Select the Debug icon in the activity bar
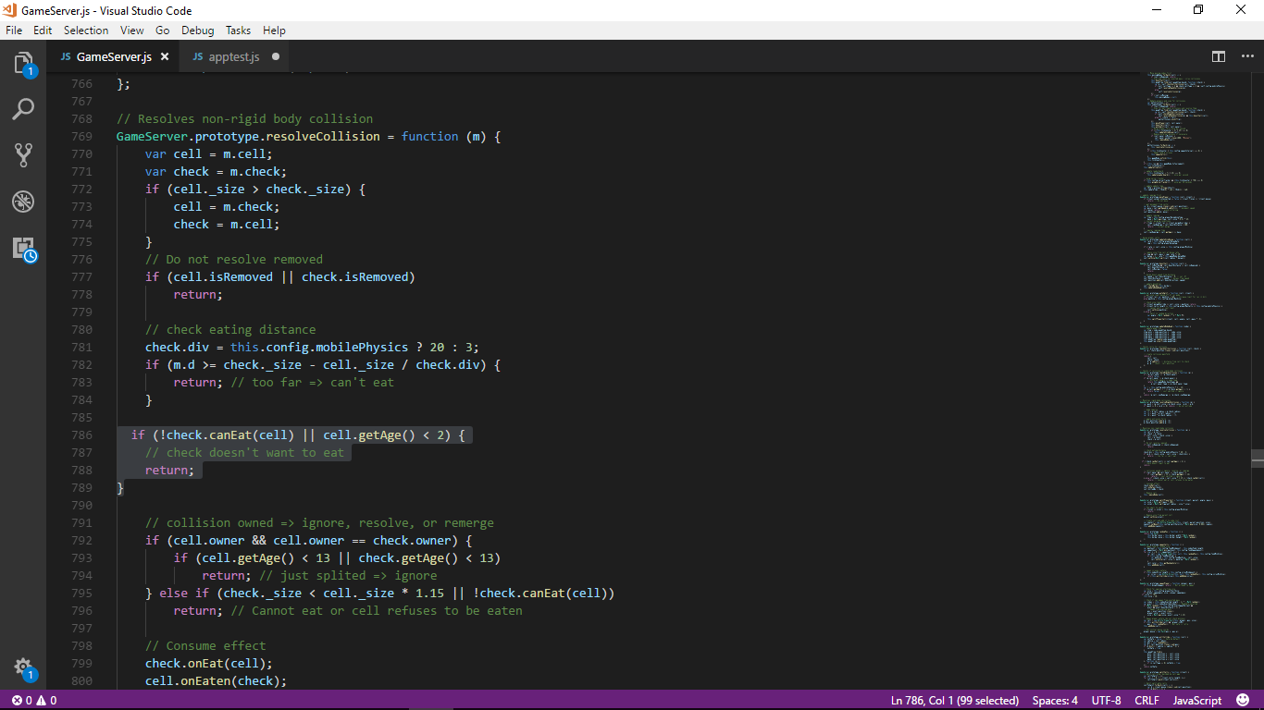1264x710 pixels. [x=23, y=202]
